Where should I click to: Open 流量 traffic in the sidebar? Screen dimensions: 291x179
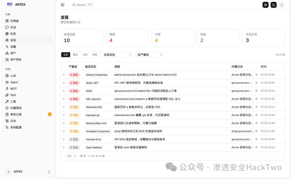[x=28, y=47]
